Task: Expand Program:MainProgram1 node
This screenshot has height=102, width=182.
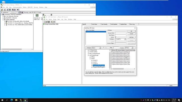Action: pyautogui.click(x=92, y=67)
